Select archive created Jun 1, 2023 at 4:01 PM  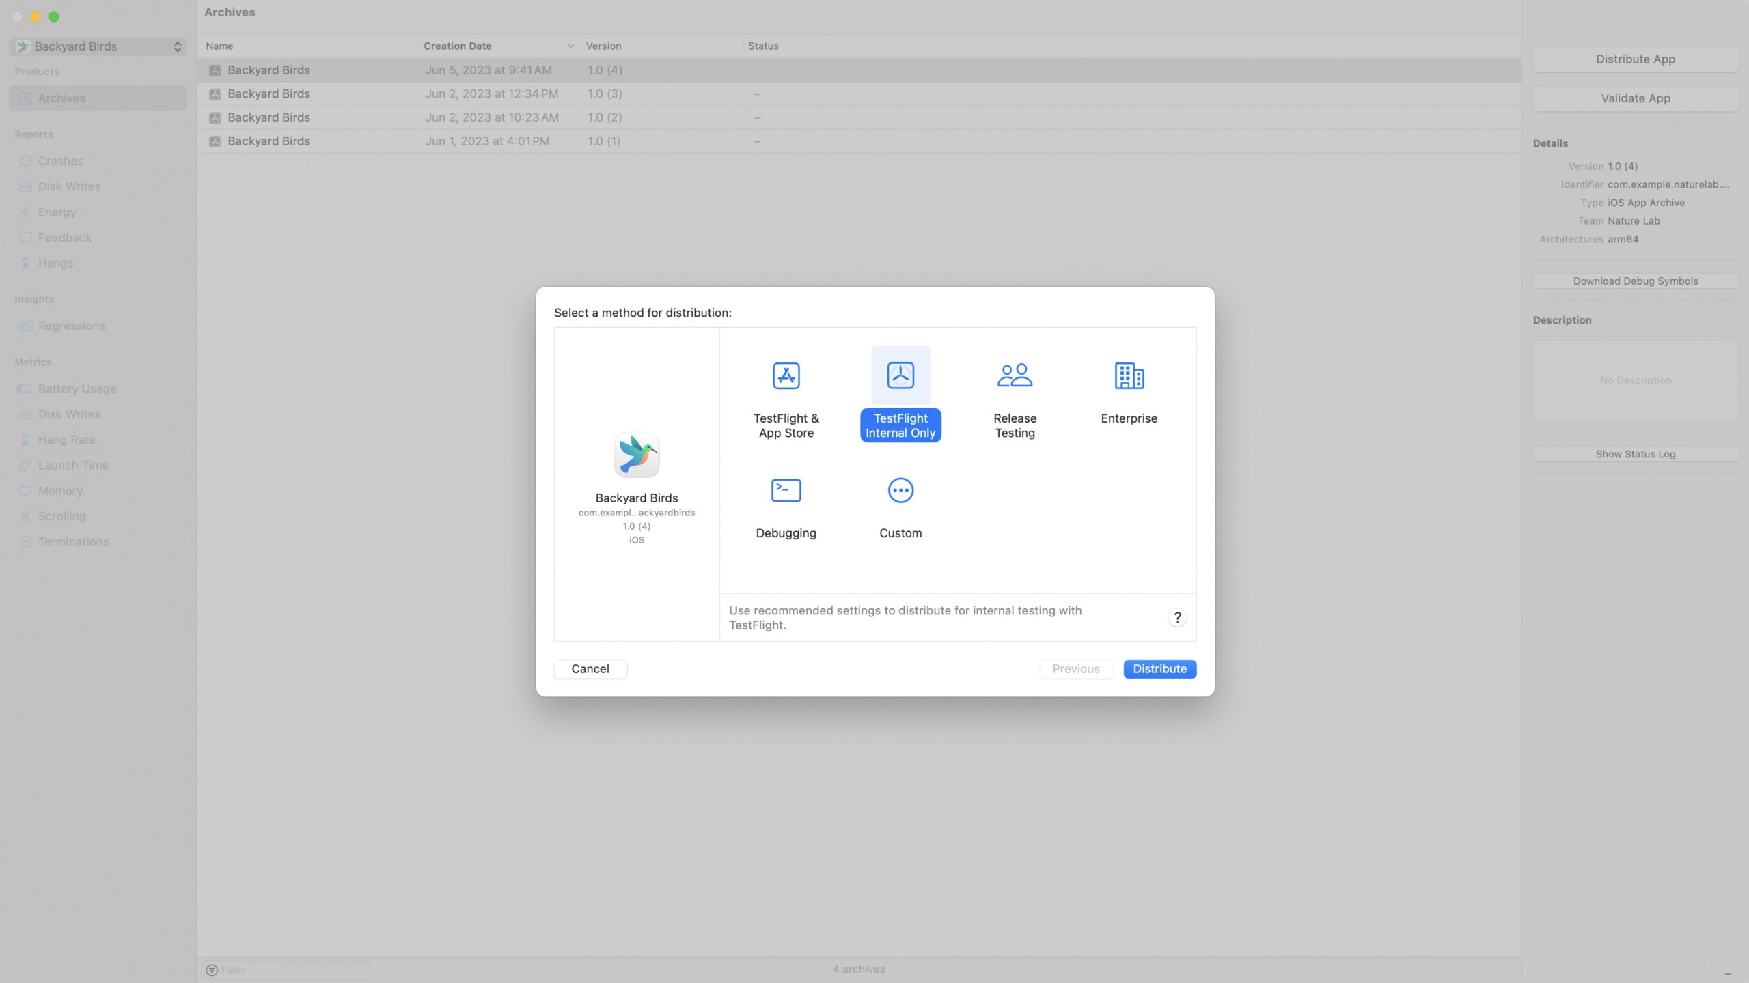coord(859,141)
